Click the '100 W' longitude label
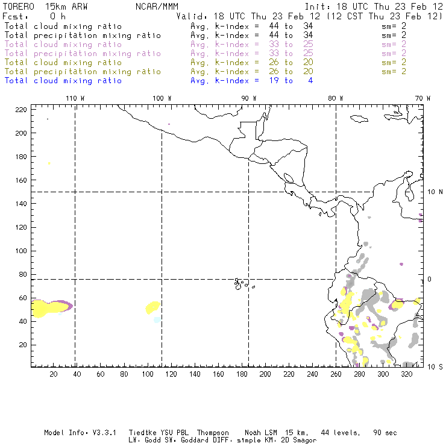The width and height of the screenshot is (446, 446). click(x=162, y=98)
